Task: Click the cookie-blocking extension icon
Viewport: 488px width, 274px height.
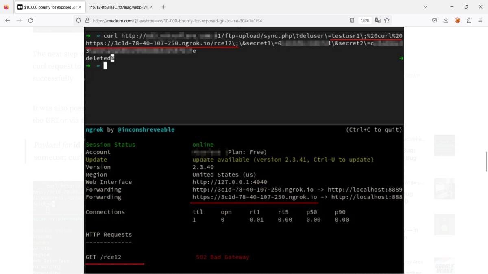Action: (x=457, y=20)
